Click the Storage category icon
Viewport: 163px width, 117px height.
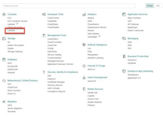[x=4, y=38]
